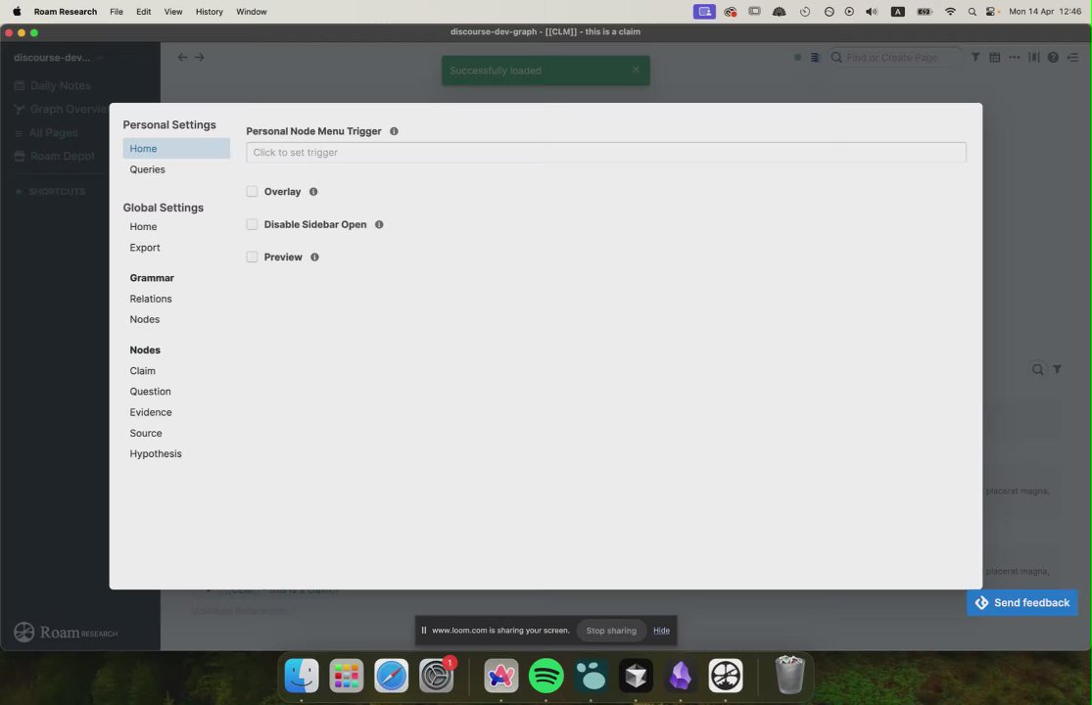Select Home under Personal Settings
1092x705 pixels.
[176, 148]
